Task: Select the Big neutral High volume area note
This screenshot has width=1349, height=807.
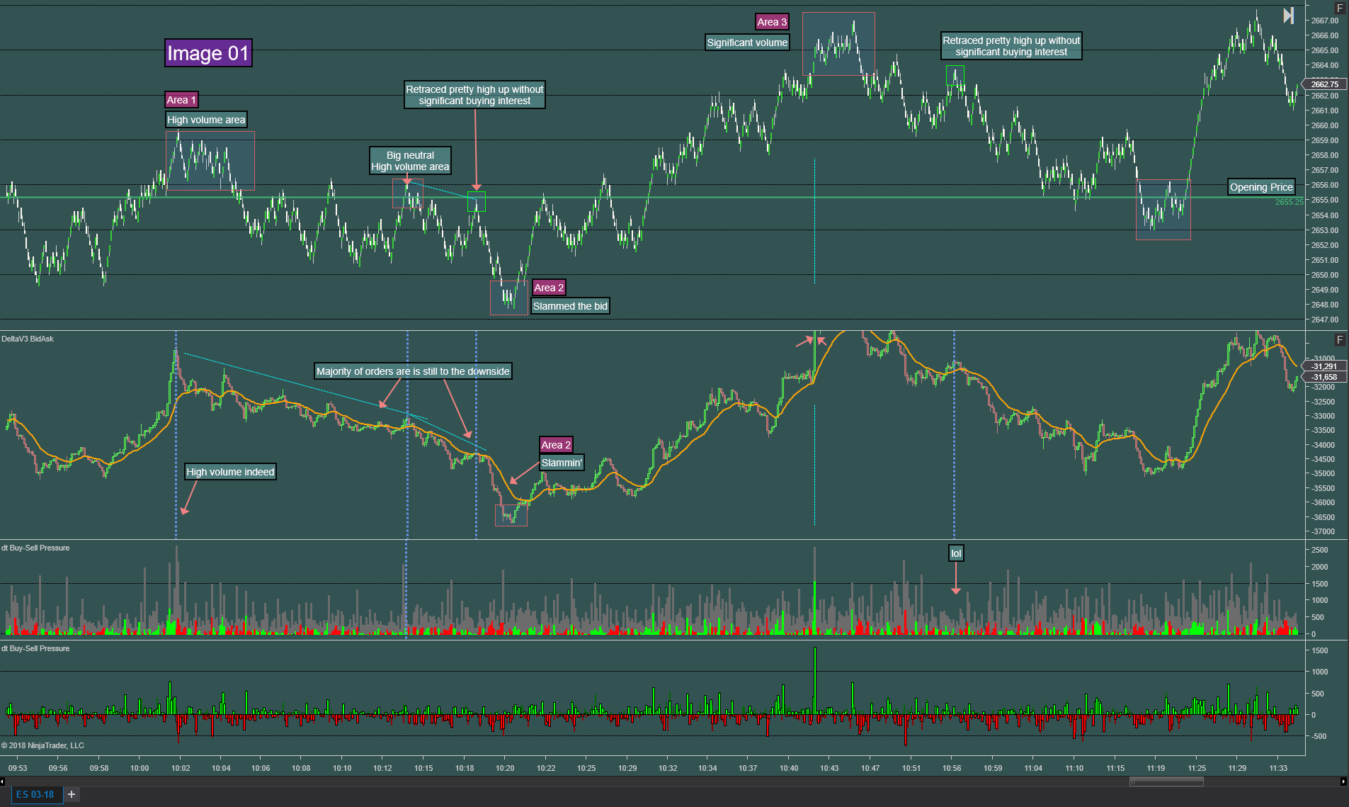Action: click(410, 161)
